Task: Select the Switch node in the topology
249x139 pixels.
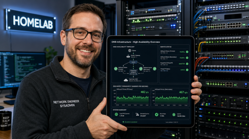Action: (133, 62)
